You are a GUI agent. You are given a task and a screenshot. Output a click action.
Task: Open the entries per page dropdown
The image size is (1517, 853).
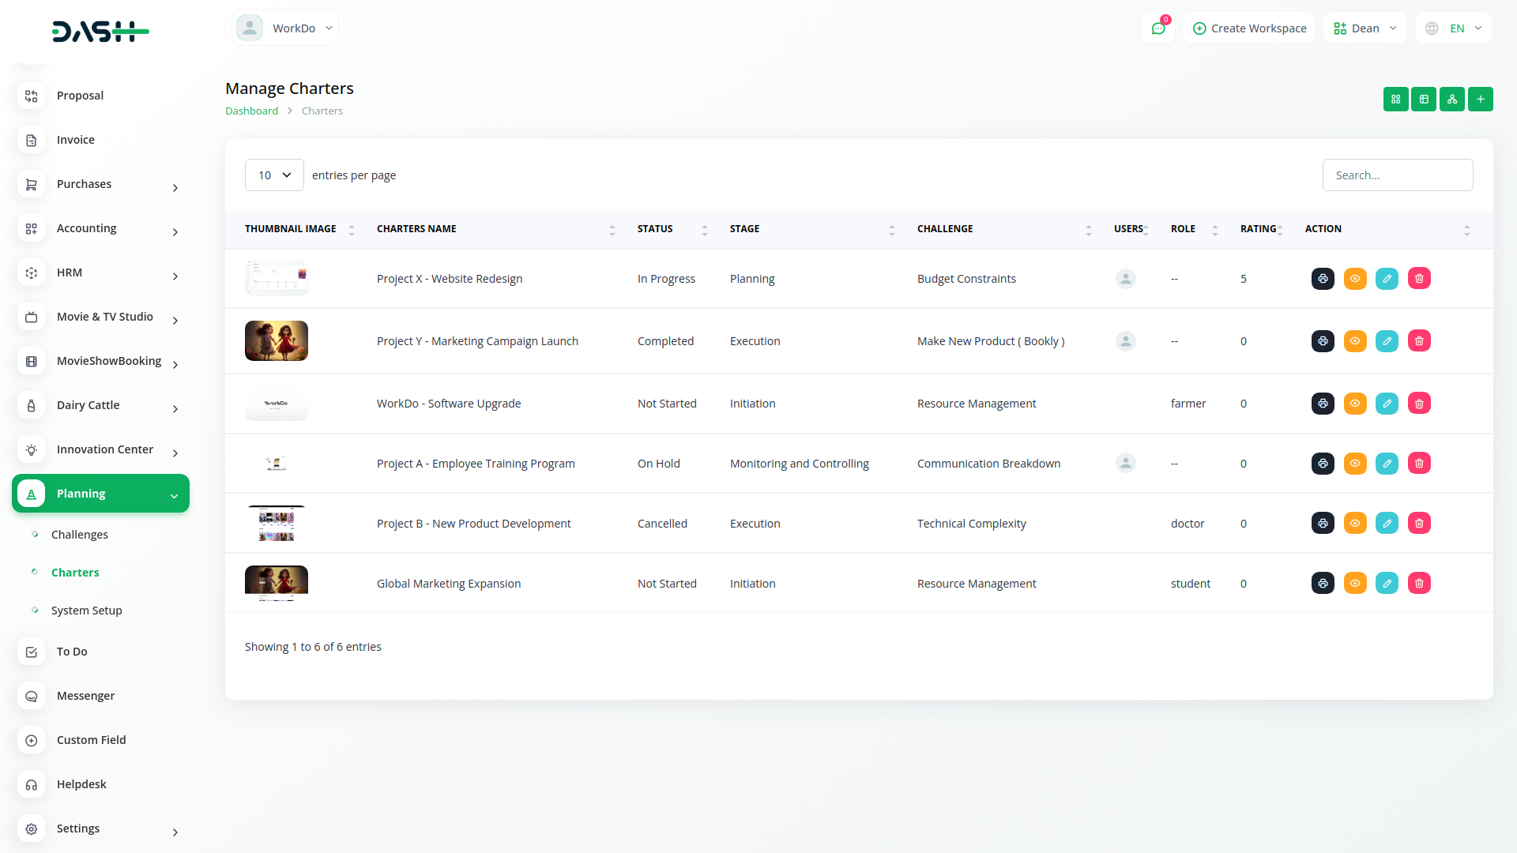pyautogui.click(x=274, y=175)
